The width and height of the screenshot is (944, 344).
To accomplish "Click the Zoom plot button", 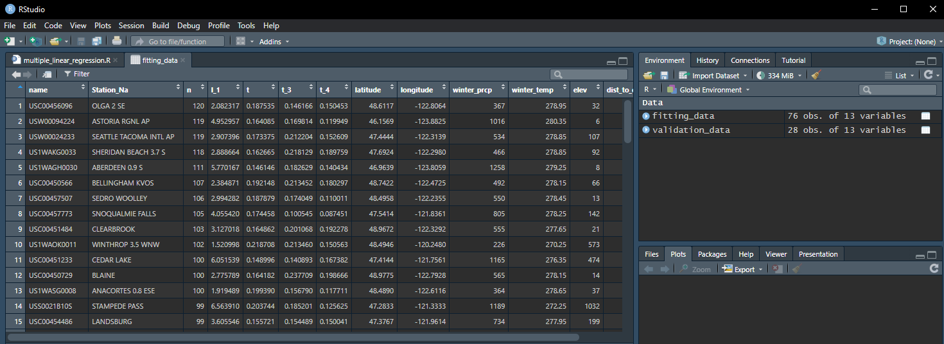I will 695,269.
